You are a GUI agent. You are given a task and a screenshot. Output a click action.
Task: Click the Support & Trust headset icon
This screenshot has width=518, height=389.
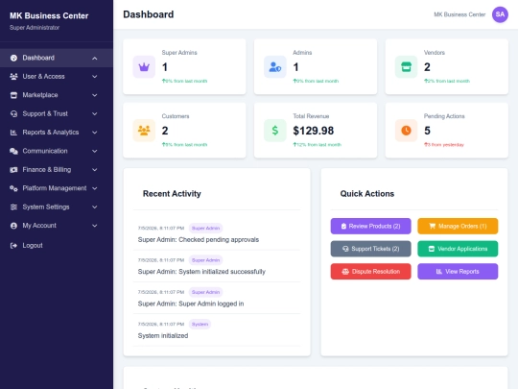pyautogui.click(x=13, y=113)
